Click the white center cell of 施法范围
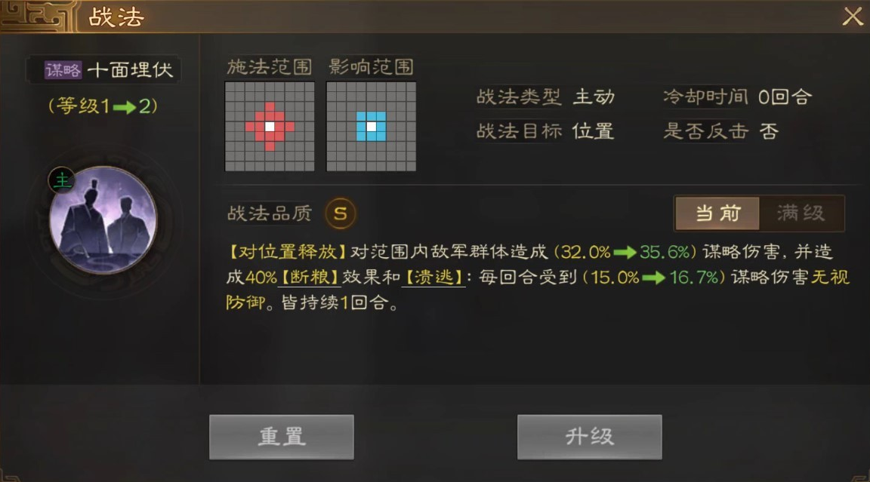The image size is (870, 482). coord(270,127)
